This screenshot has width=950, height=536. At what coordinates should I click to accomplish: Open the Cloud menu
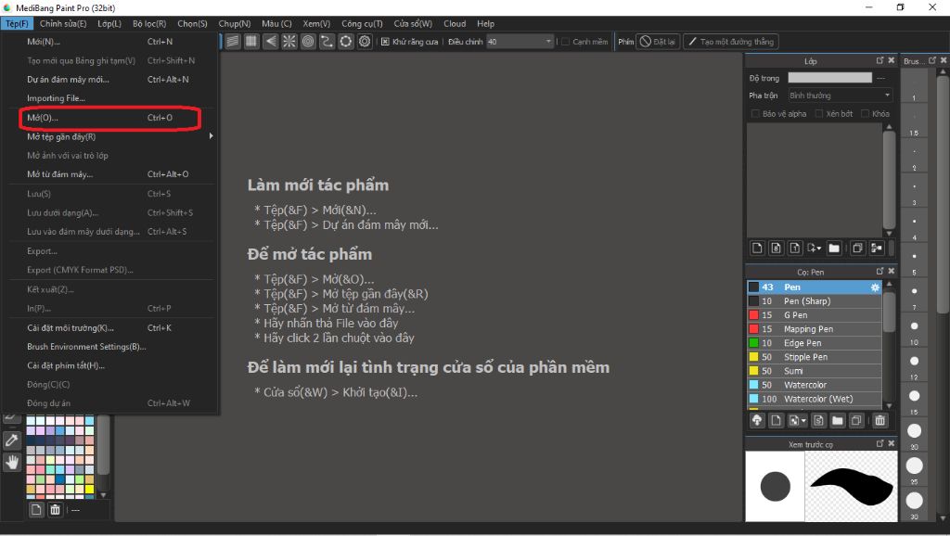point(455,23)
